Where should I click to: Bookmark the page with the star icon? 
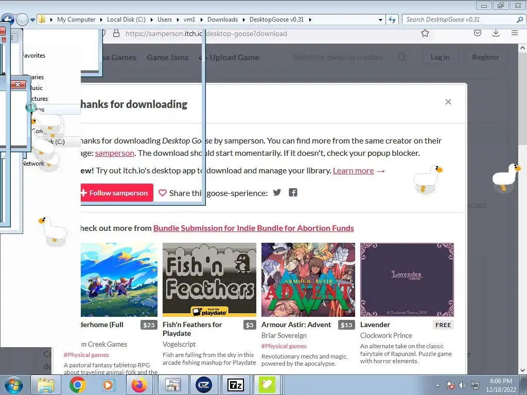425,33
